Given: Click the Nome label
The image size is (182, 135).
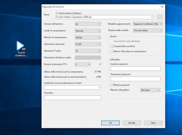Looking at the screenshot, I should (x=47, y=15).
